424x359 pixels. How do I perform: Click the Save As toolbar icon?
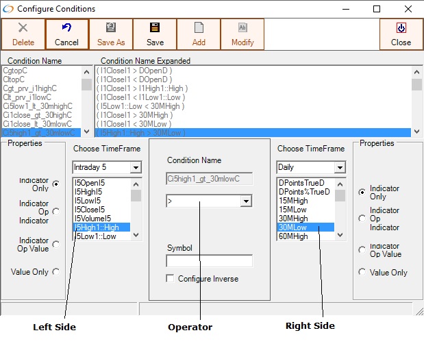click(x=110, y=28)
